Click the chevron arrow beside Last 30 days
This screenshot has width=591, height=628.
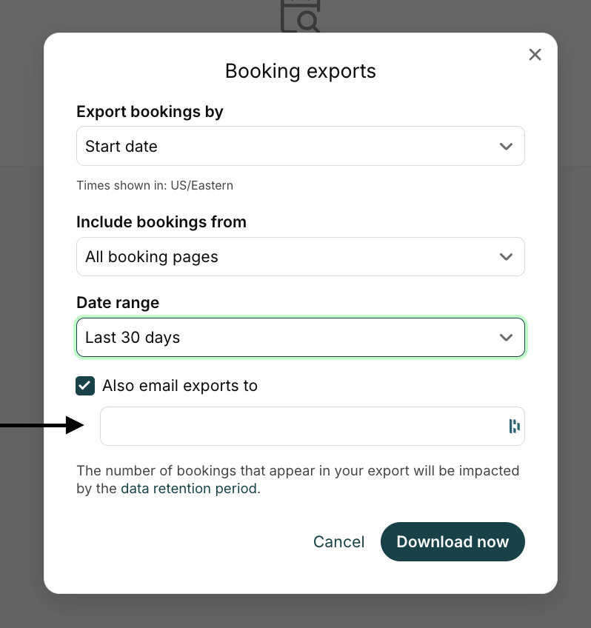(x=506, y=338)
